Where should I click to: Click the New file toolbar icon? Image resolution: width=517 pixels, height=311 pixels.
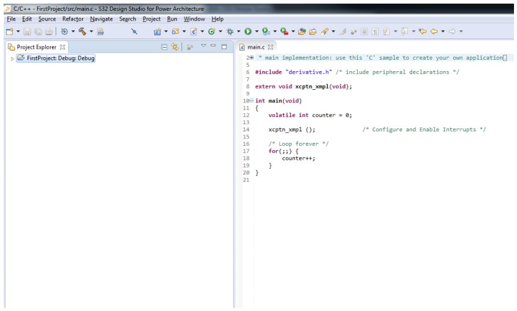(x=10, y=31)
